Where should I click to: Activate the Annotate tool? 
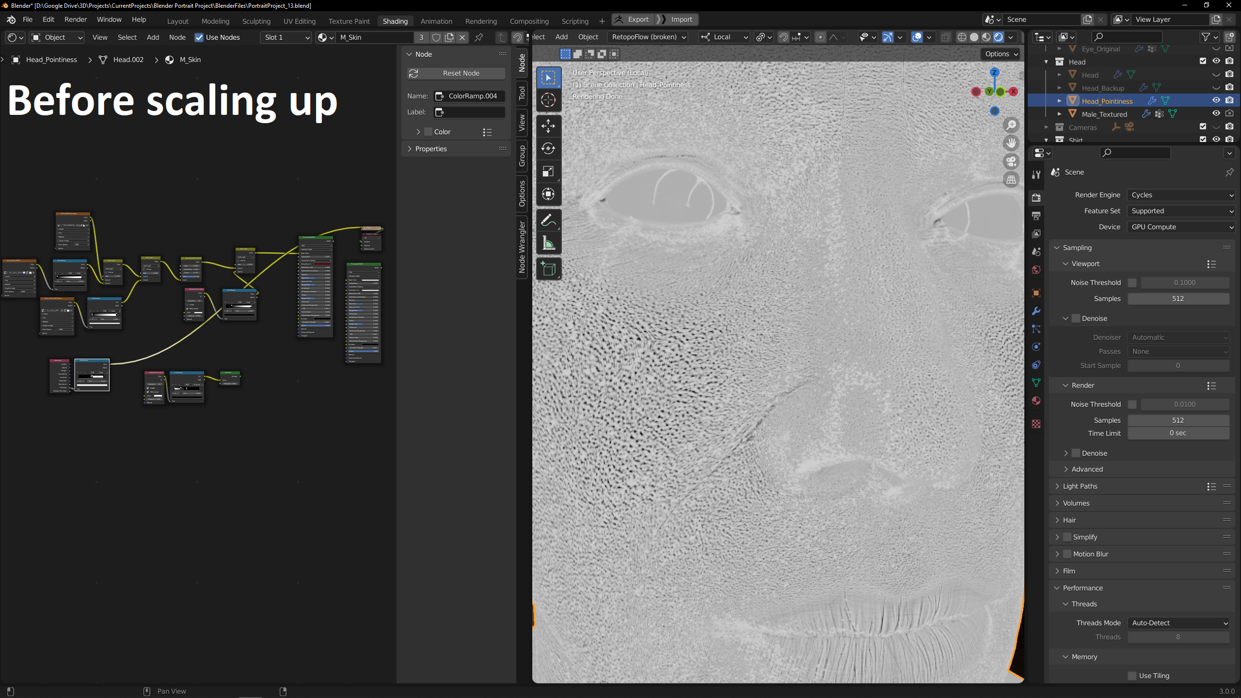tap(548, 221)
